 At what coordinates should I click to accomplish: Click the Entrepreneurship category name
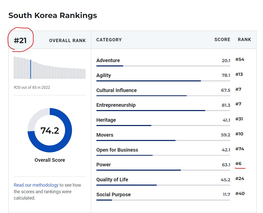[x=116, y=105]
